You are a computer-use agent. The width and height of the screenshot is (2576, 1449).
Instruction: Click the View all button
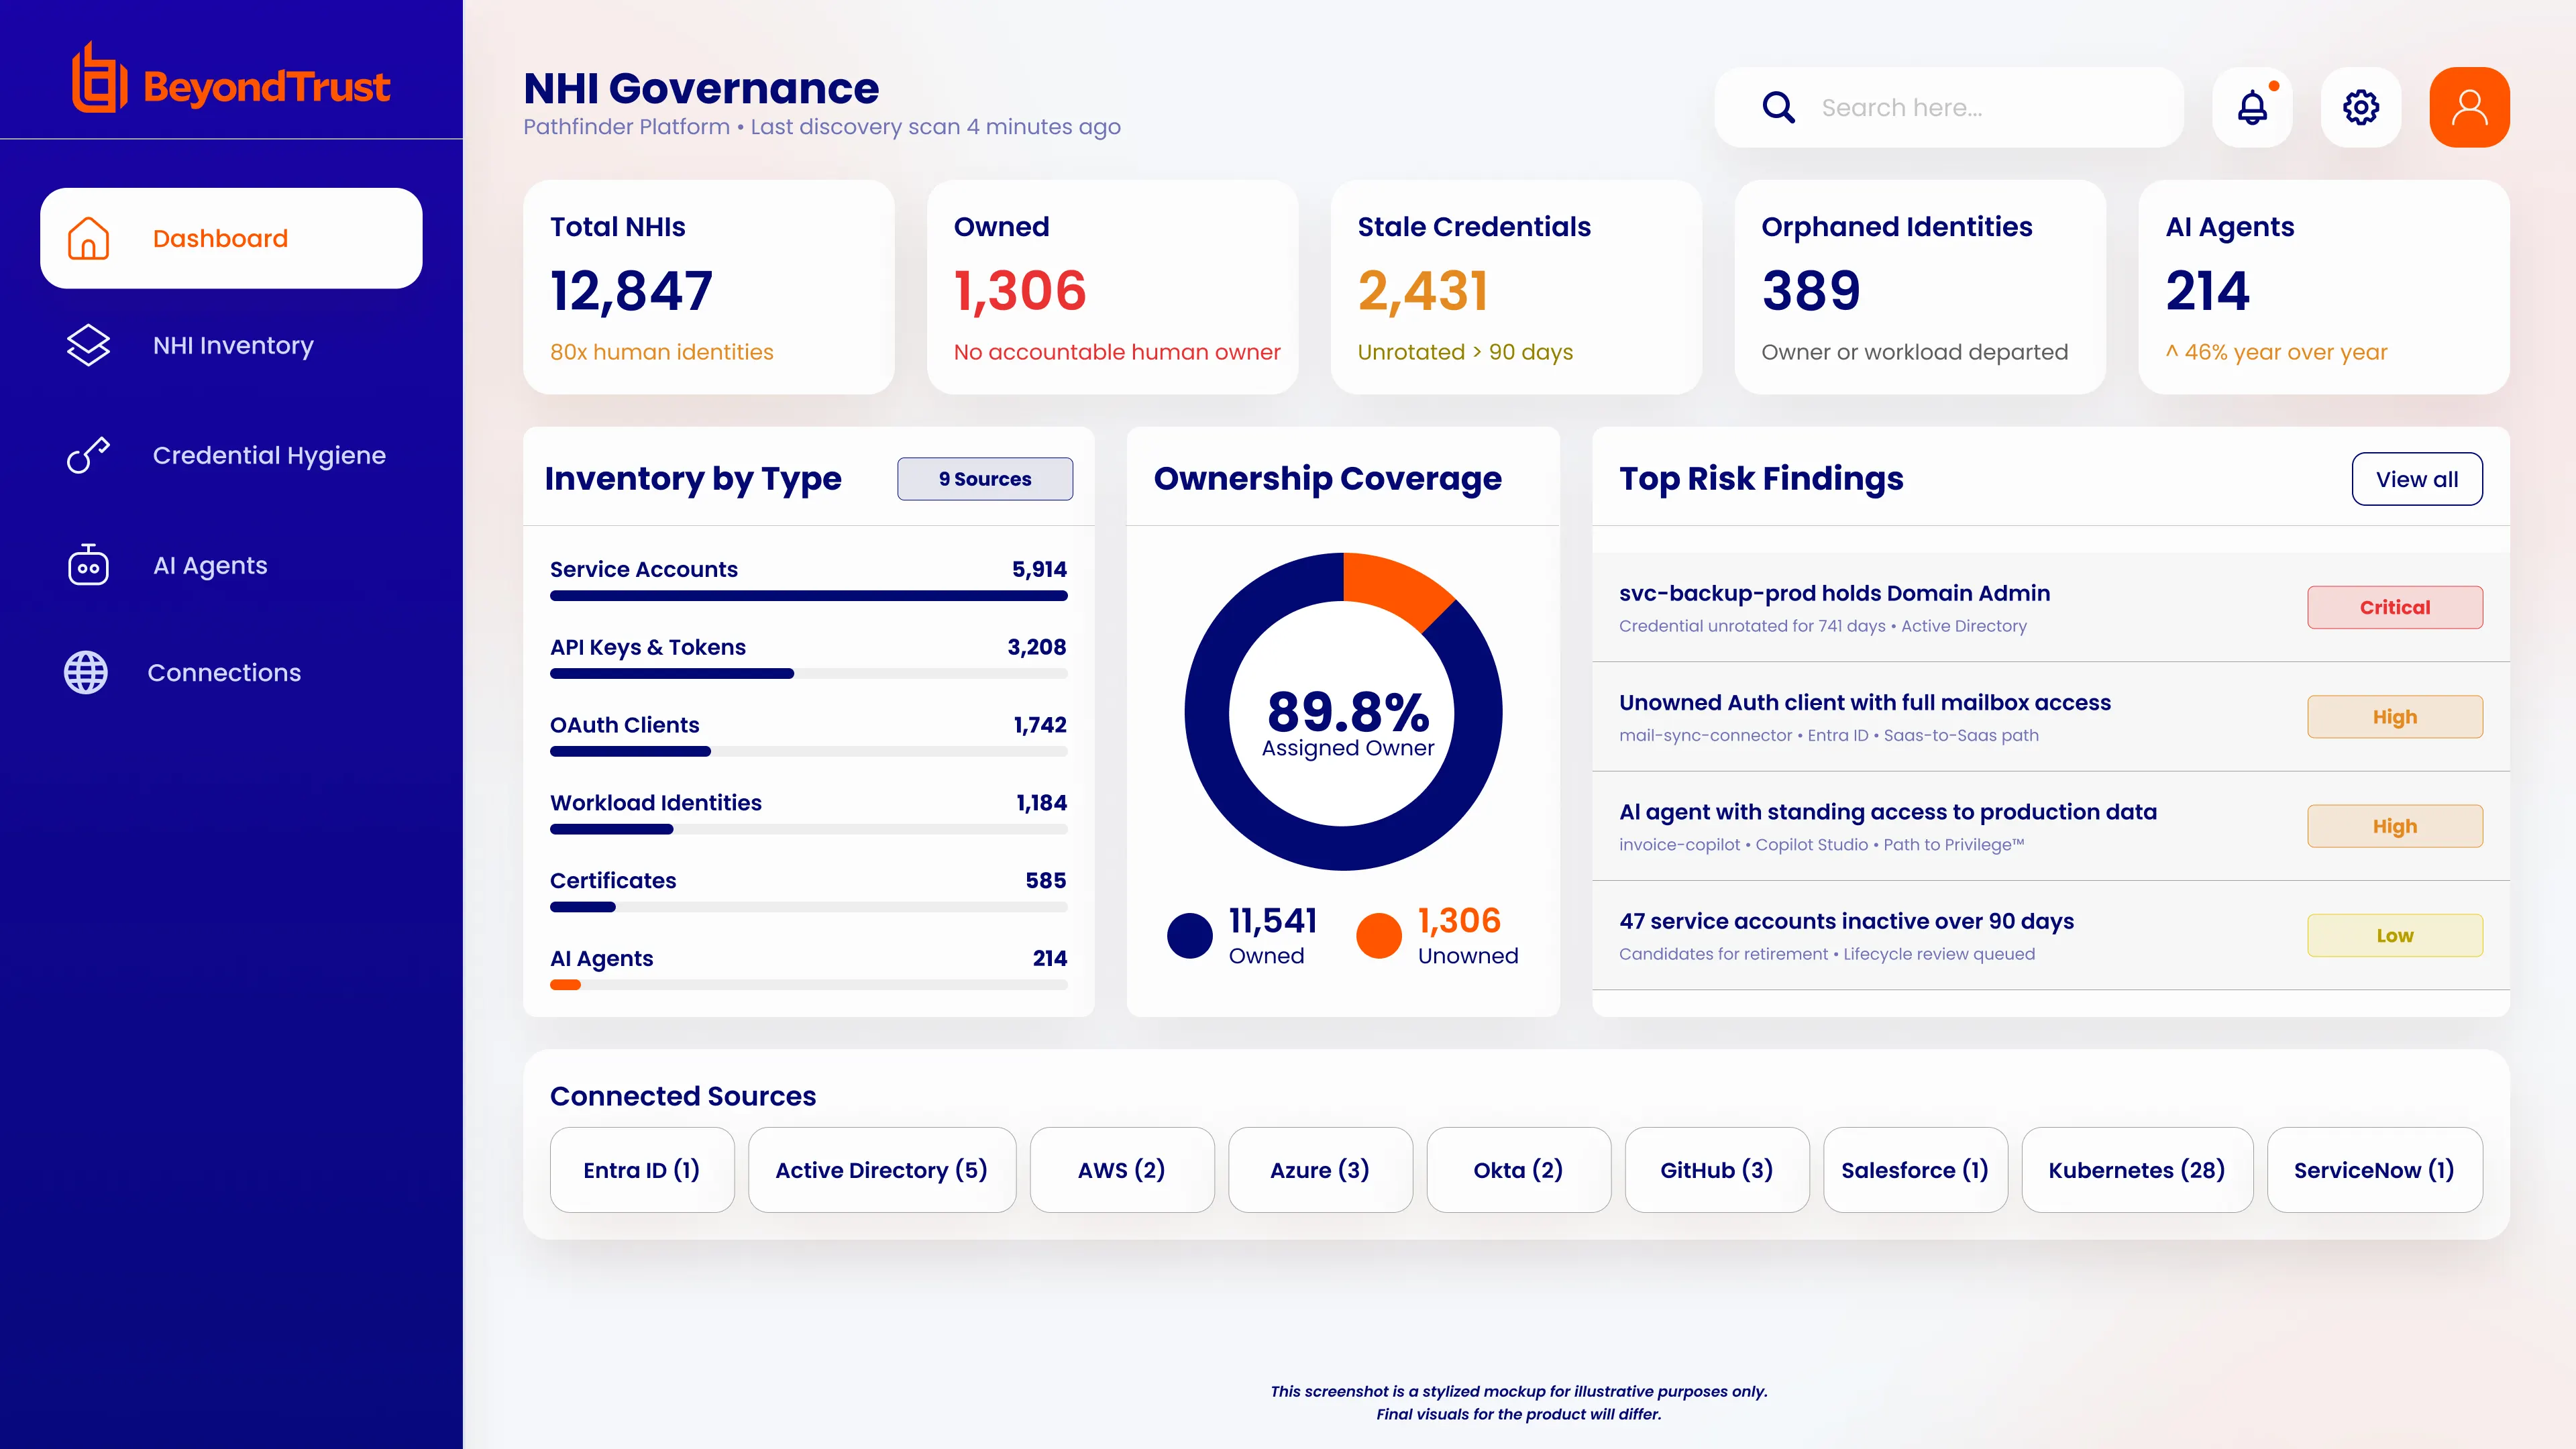pos(2417,479)
